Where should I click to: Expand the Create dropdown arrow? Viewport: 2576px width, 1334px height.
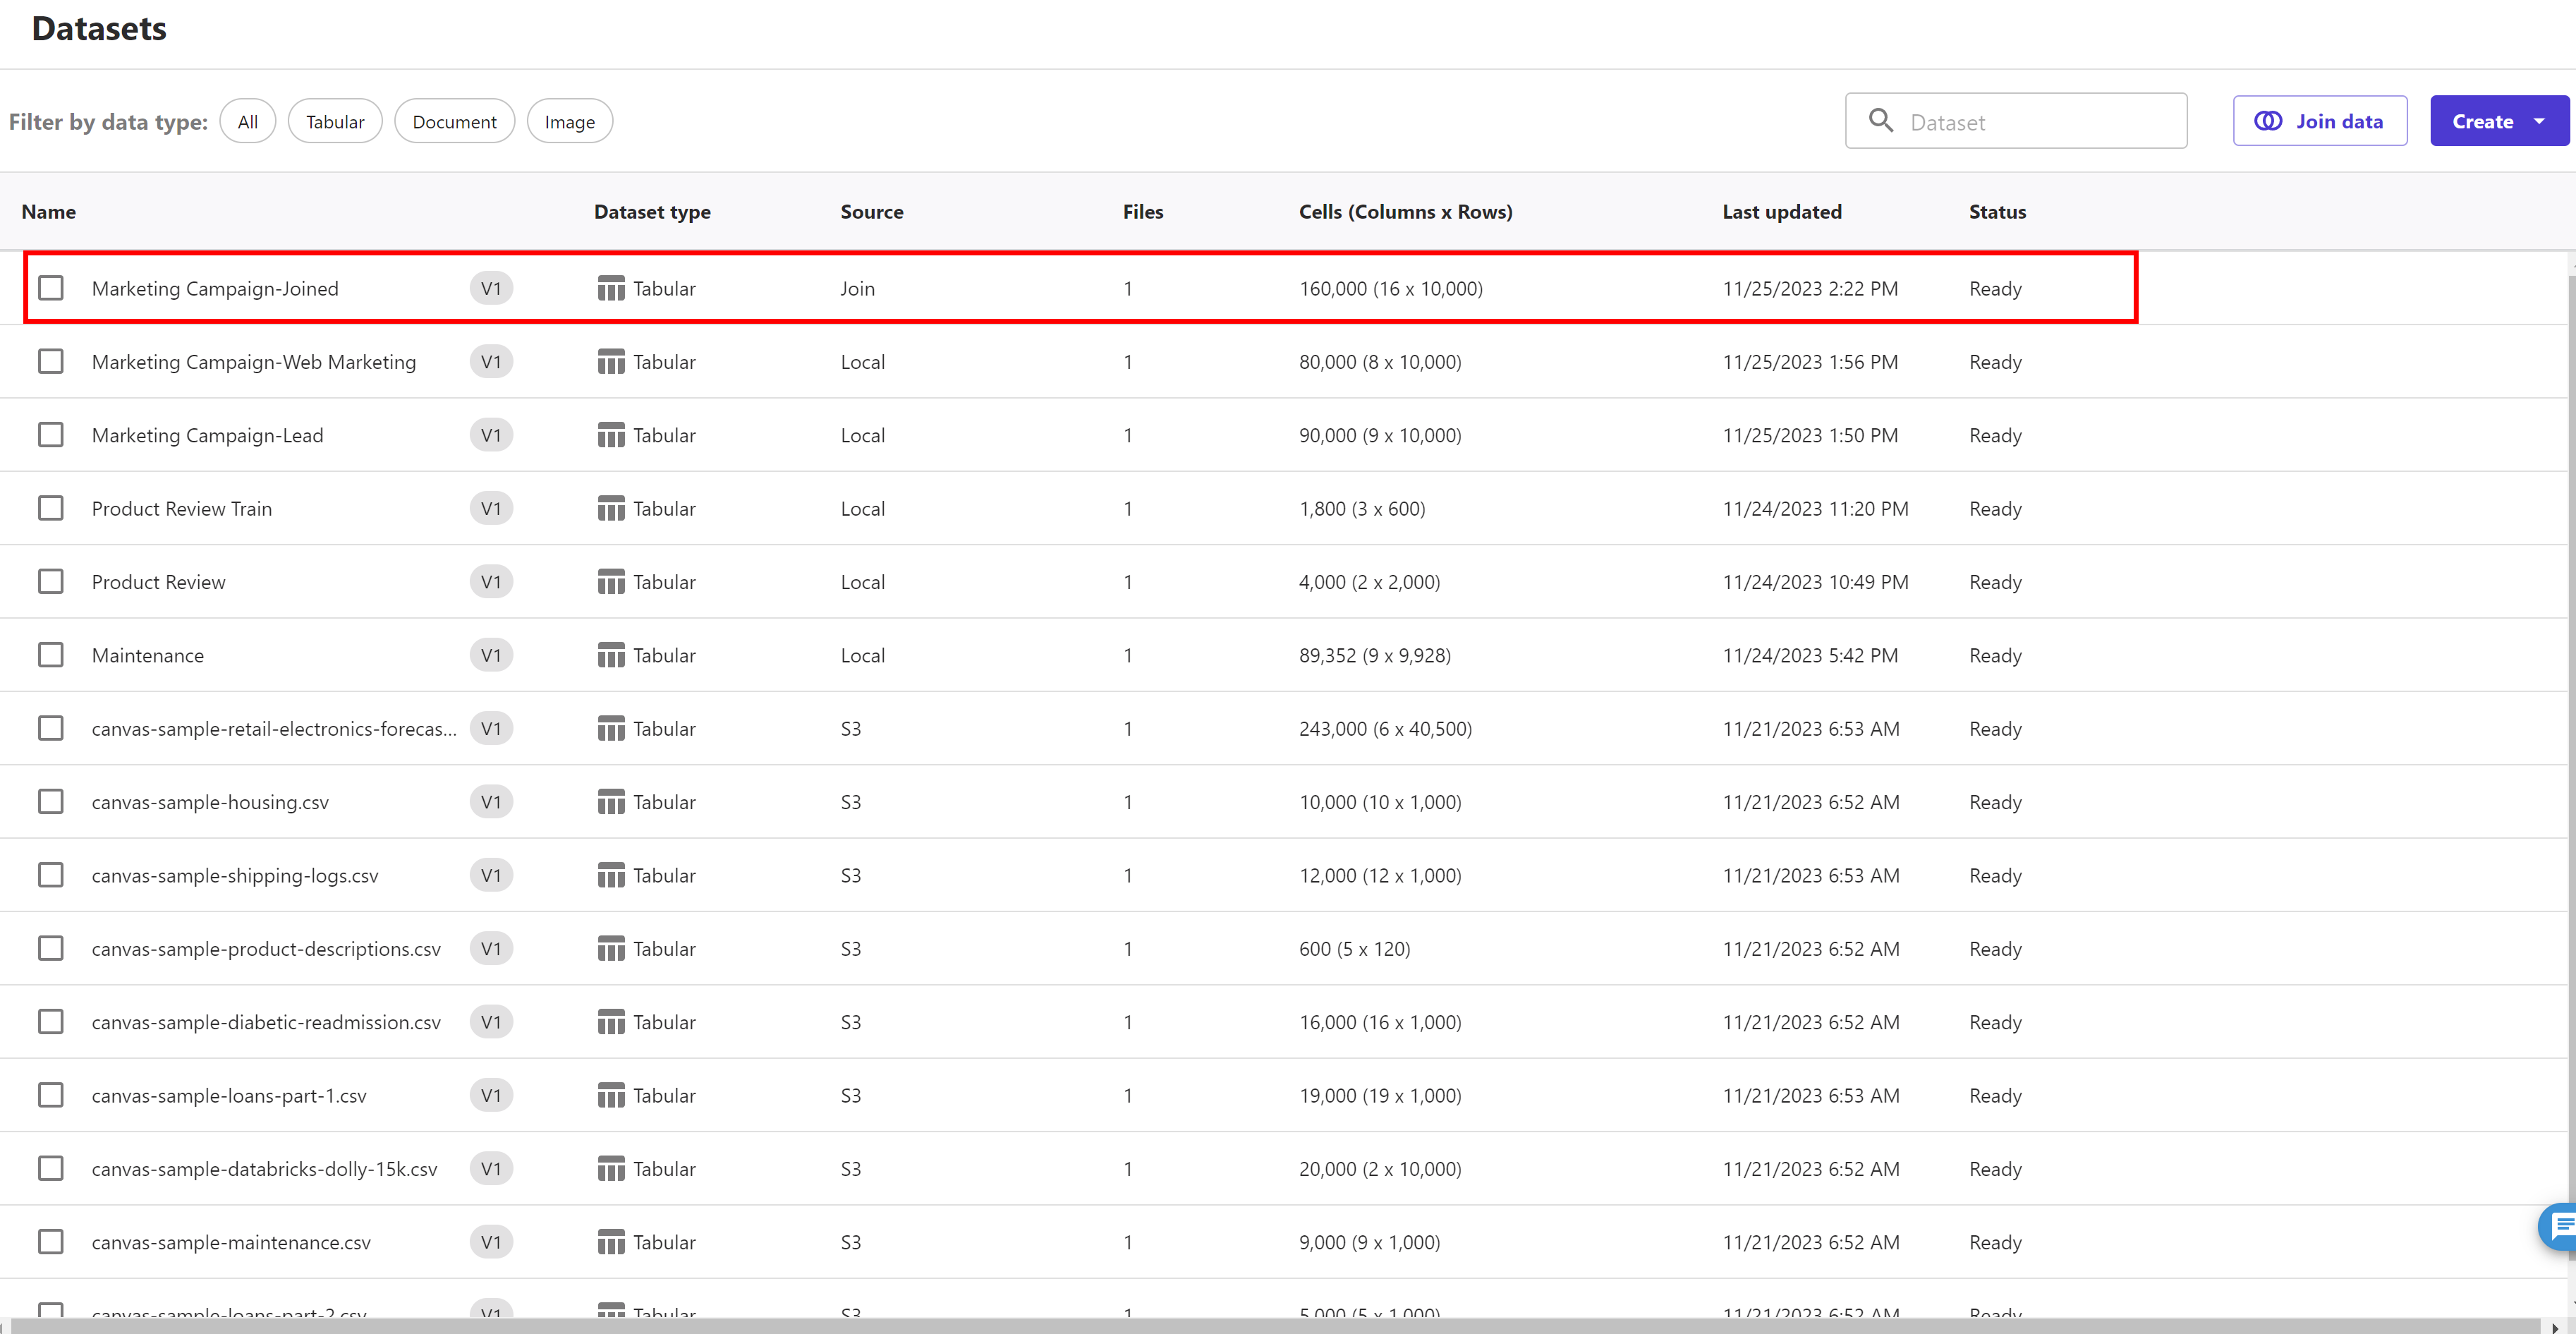2539,121
